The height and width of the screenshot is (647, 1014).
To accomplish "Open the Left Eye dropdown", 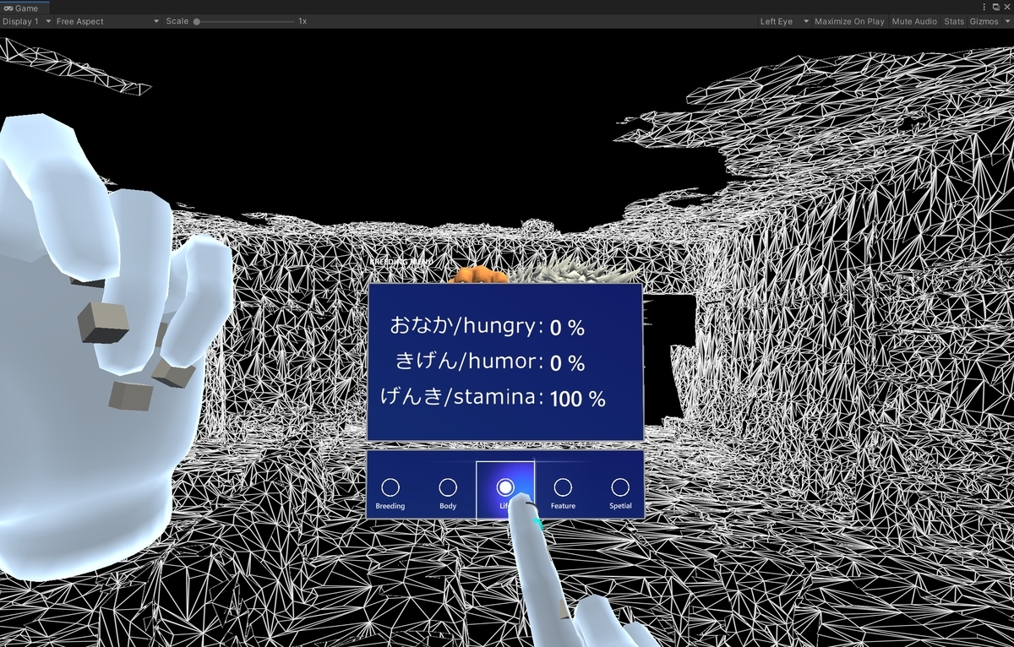I will click(x=784, y=21).
